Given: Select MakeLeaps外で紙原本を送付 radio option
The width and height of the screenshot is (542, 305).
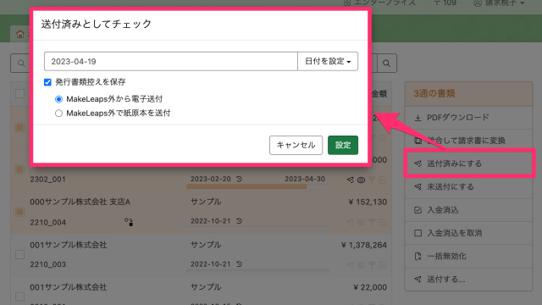Looking at the screenshot, I should tap(58, 114).
